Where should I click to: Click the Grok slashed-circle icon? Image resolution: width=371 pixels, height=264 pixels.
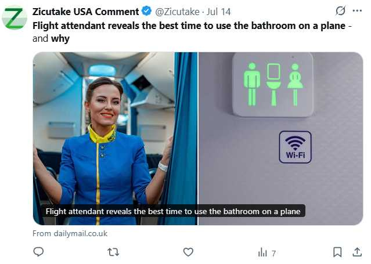[340, 10]
